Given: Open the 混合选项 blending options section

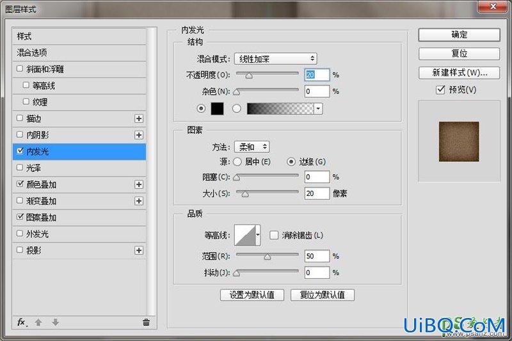Looking at the screenshot, I should (79, 52).
